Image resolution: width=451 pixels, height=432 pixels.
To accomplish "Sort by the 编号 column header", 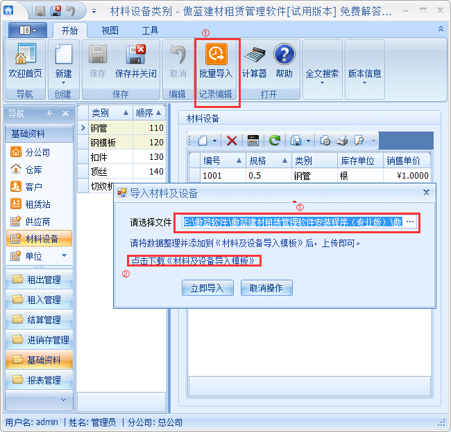I will pyautogui.click(x=223, y=161).
